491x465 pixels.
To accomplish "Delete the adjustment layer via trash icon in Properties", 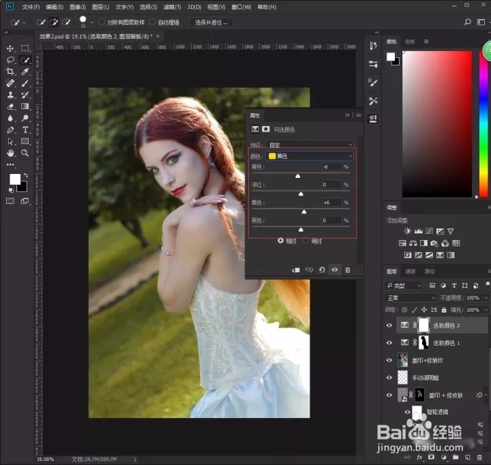I will (x=348, y=270).
